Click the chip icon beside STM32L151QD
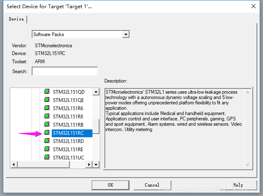 (x=47, y=91)
